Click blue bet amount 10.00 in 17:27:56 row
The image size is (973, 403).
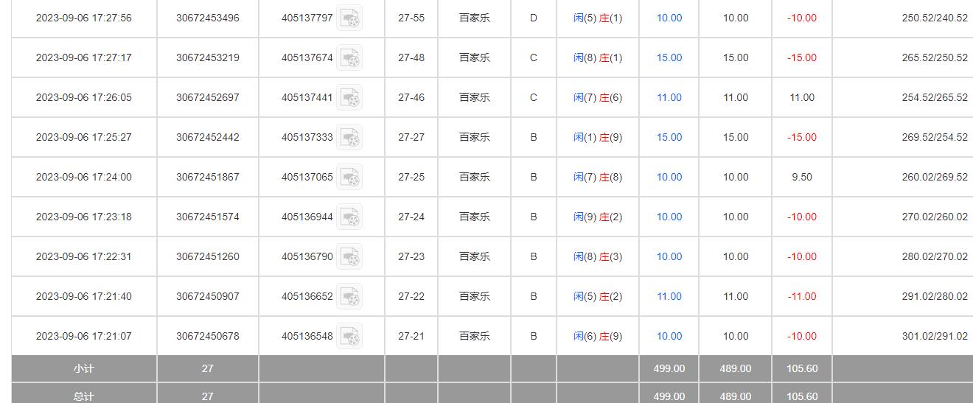[x=669, y=18]
